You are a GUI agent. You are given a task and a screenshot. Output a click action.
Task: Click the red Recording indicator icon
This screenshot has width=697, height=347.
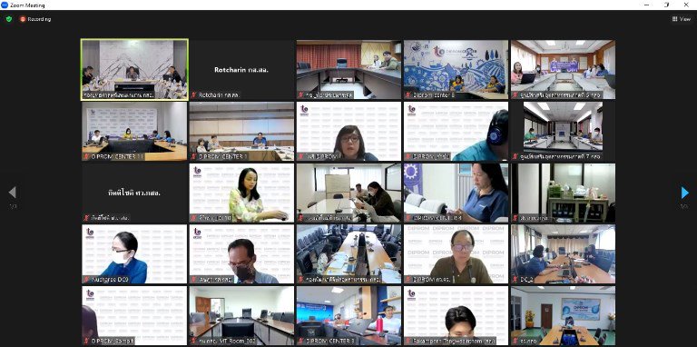[23, 19]
